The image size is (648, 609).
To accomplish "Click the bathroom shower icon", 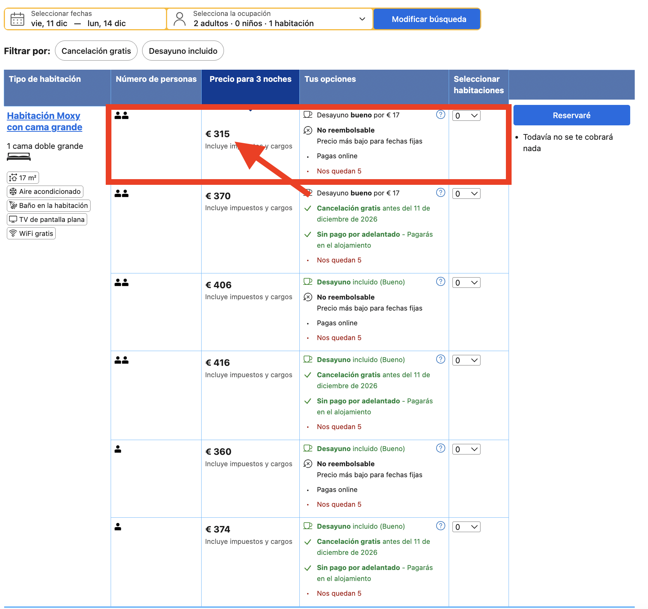I will (x=13, y=205).
